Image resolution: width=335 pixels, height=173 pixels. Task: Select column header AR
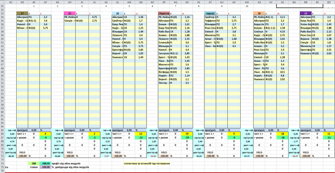click(x=187, y=2)
